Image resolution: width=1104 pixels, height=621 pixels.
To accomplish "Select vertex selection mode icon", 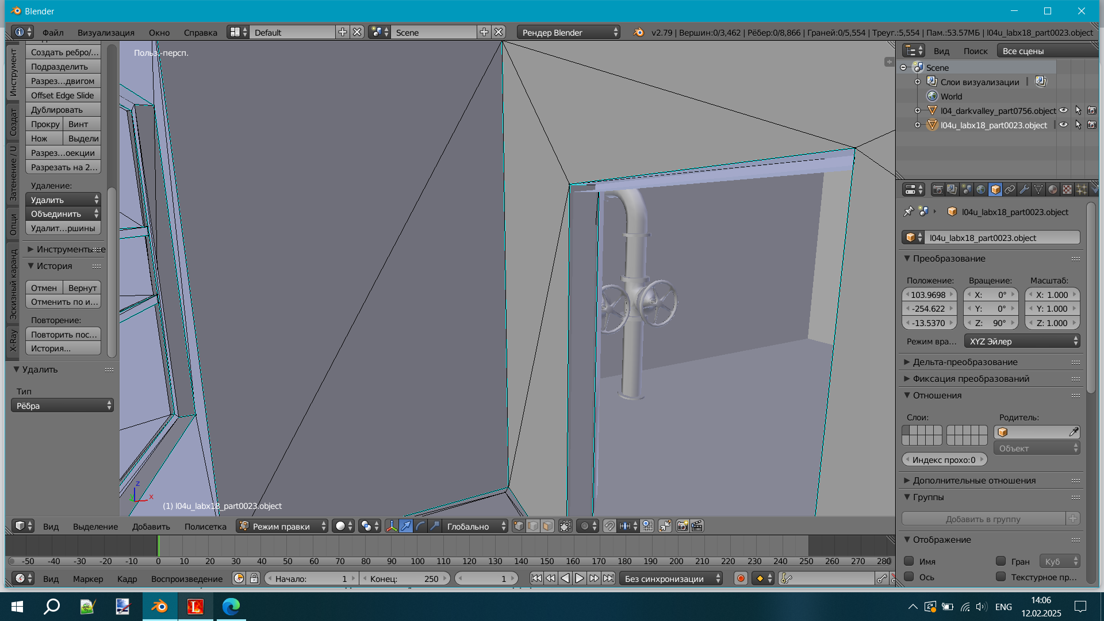I will pyautogui.click(x=519, y=526).
